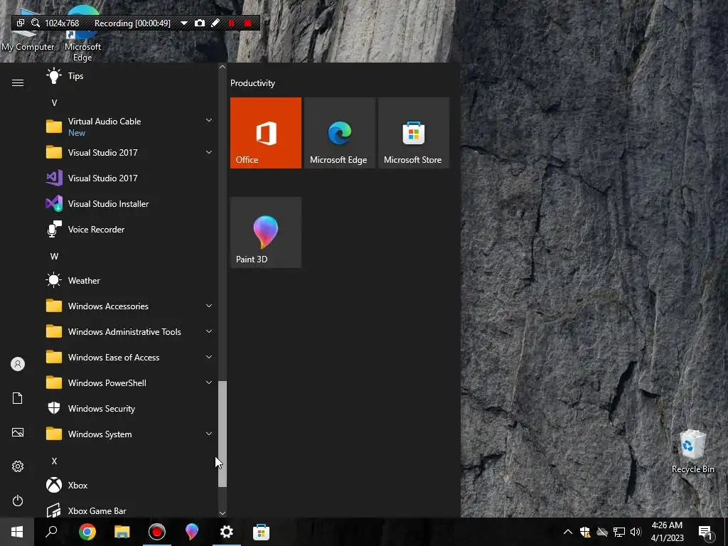
Task: Click the W letter section header
Action: click(54, 256)
